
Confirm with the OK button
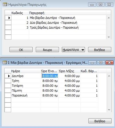tap(21, 50)
